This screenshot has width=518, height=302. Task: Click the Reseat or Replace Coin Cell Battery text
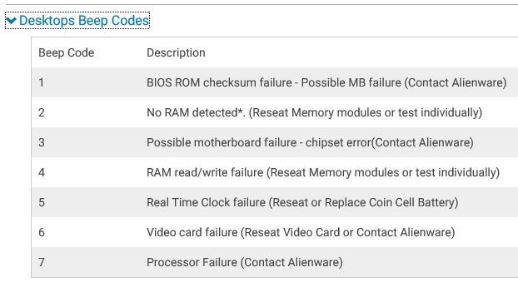click(x=363, y=202)
